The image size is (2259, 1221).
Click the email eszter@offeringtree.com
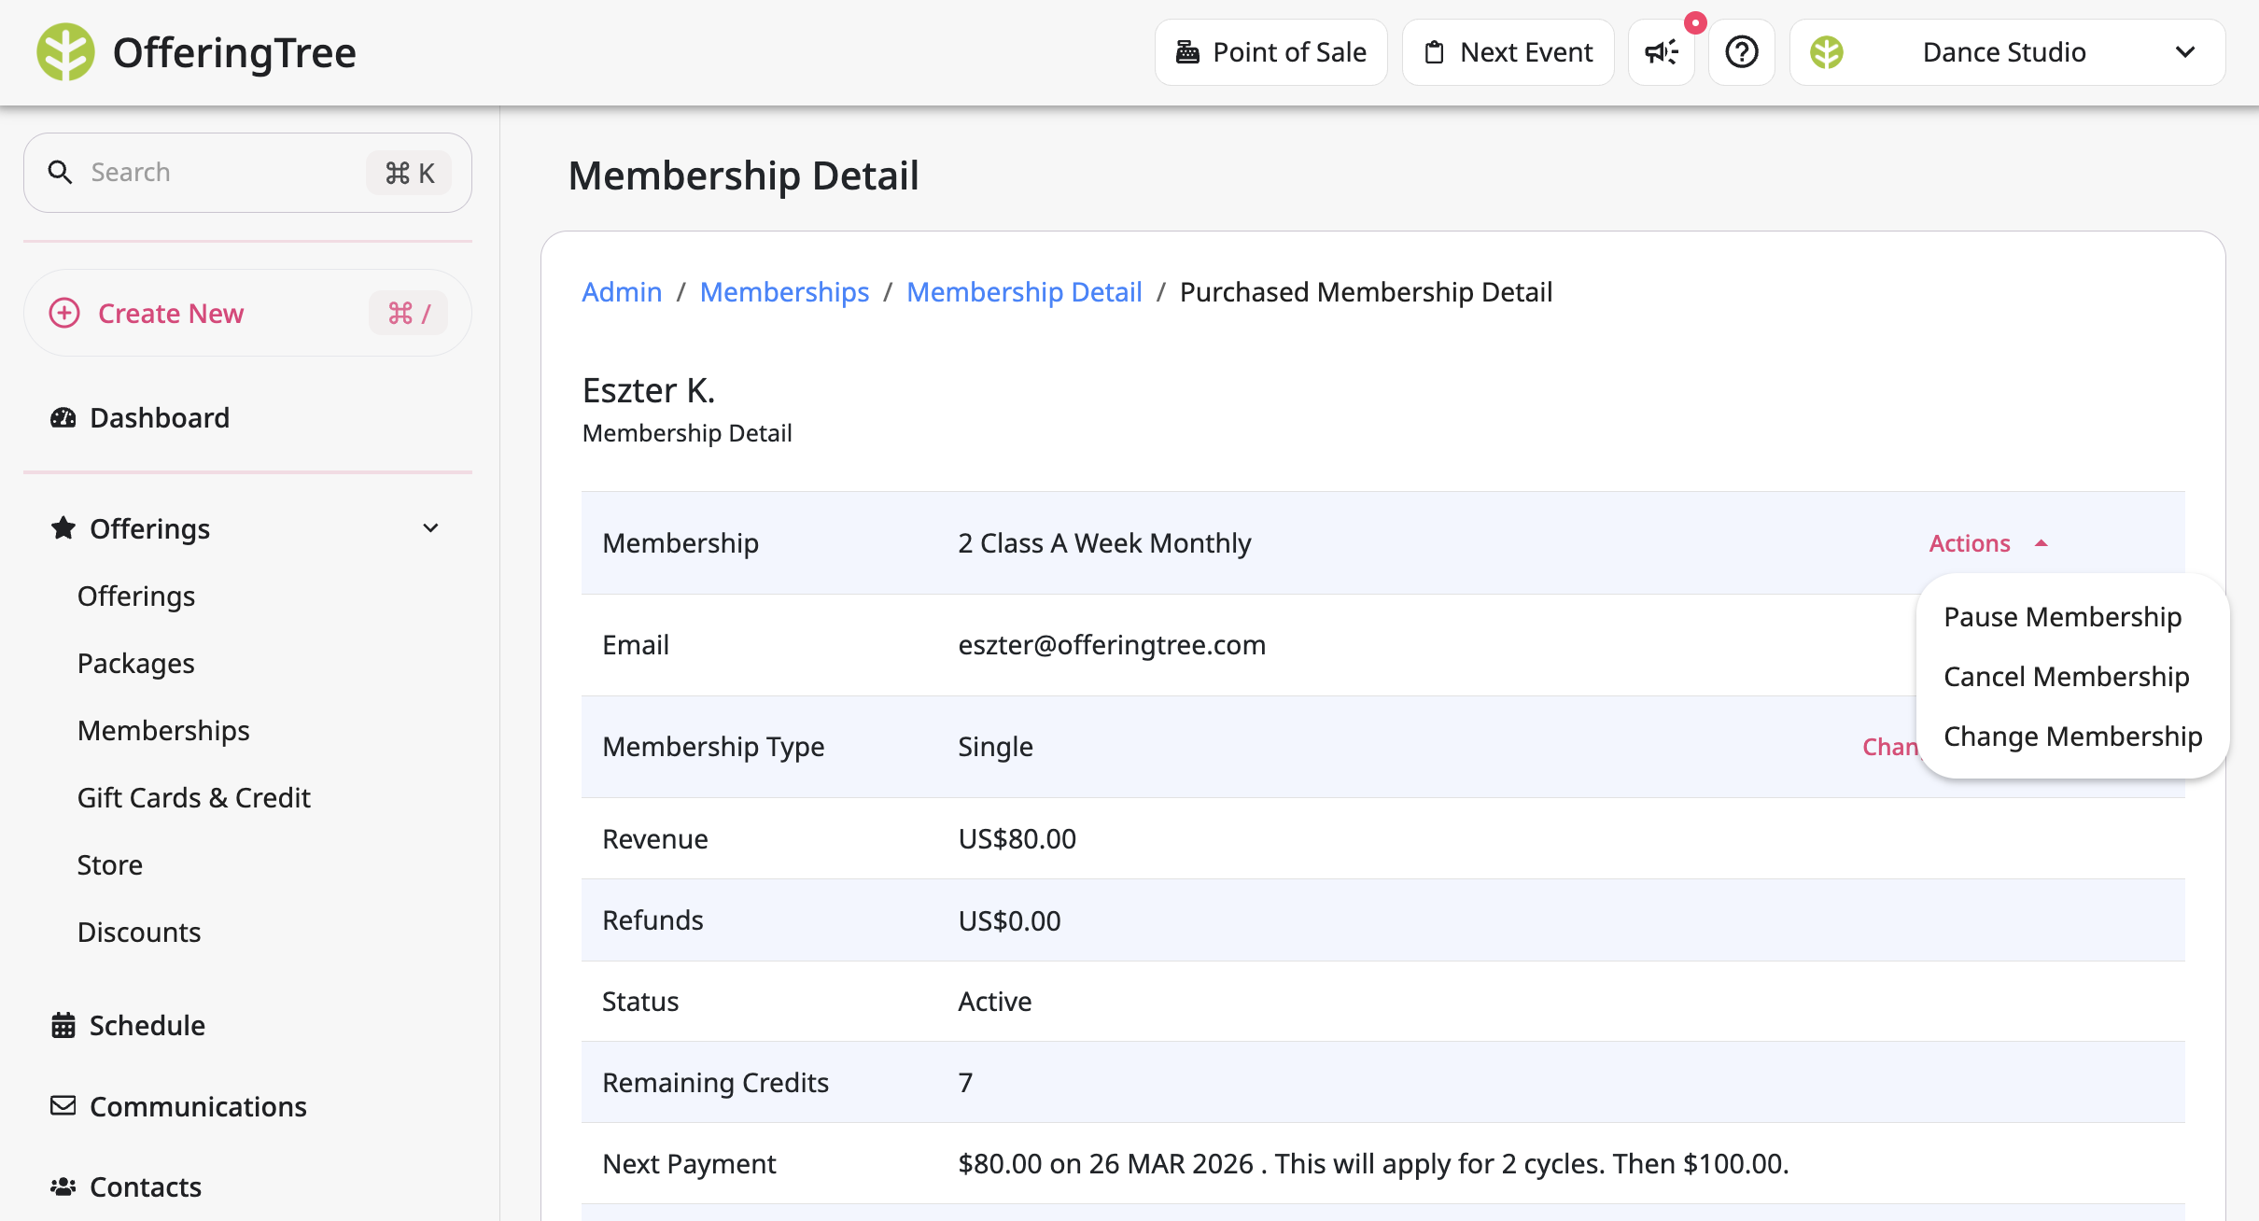[1112, 645]
